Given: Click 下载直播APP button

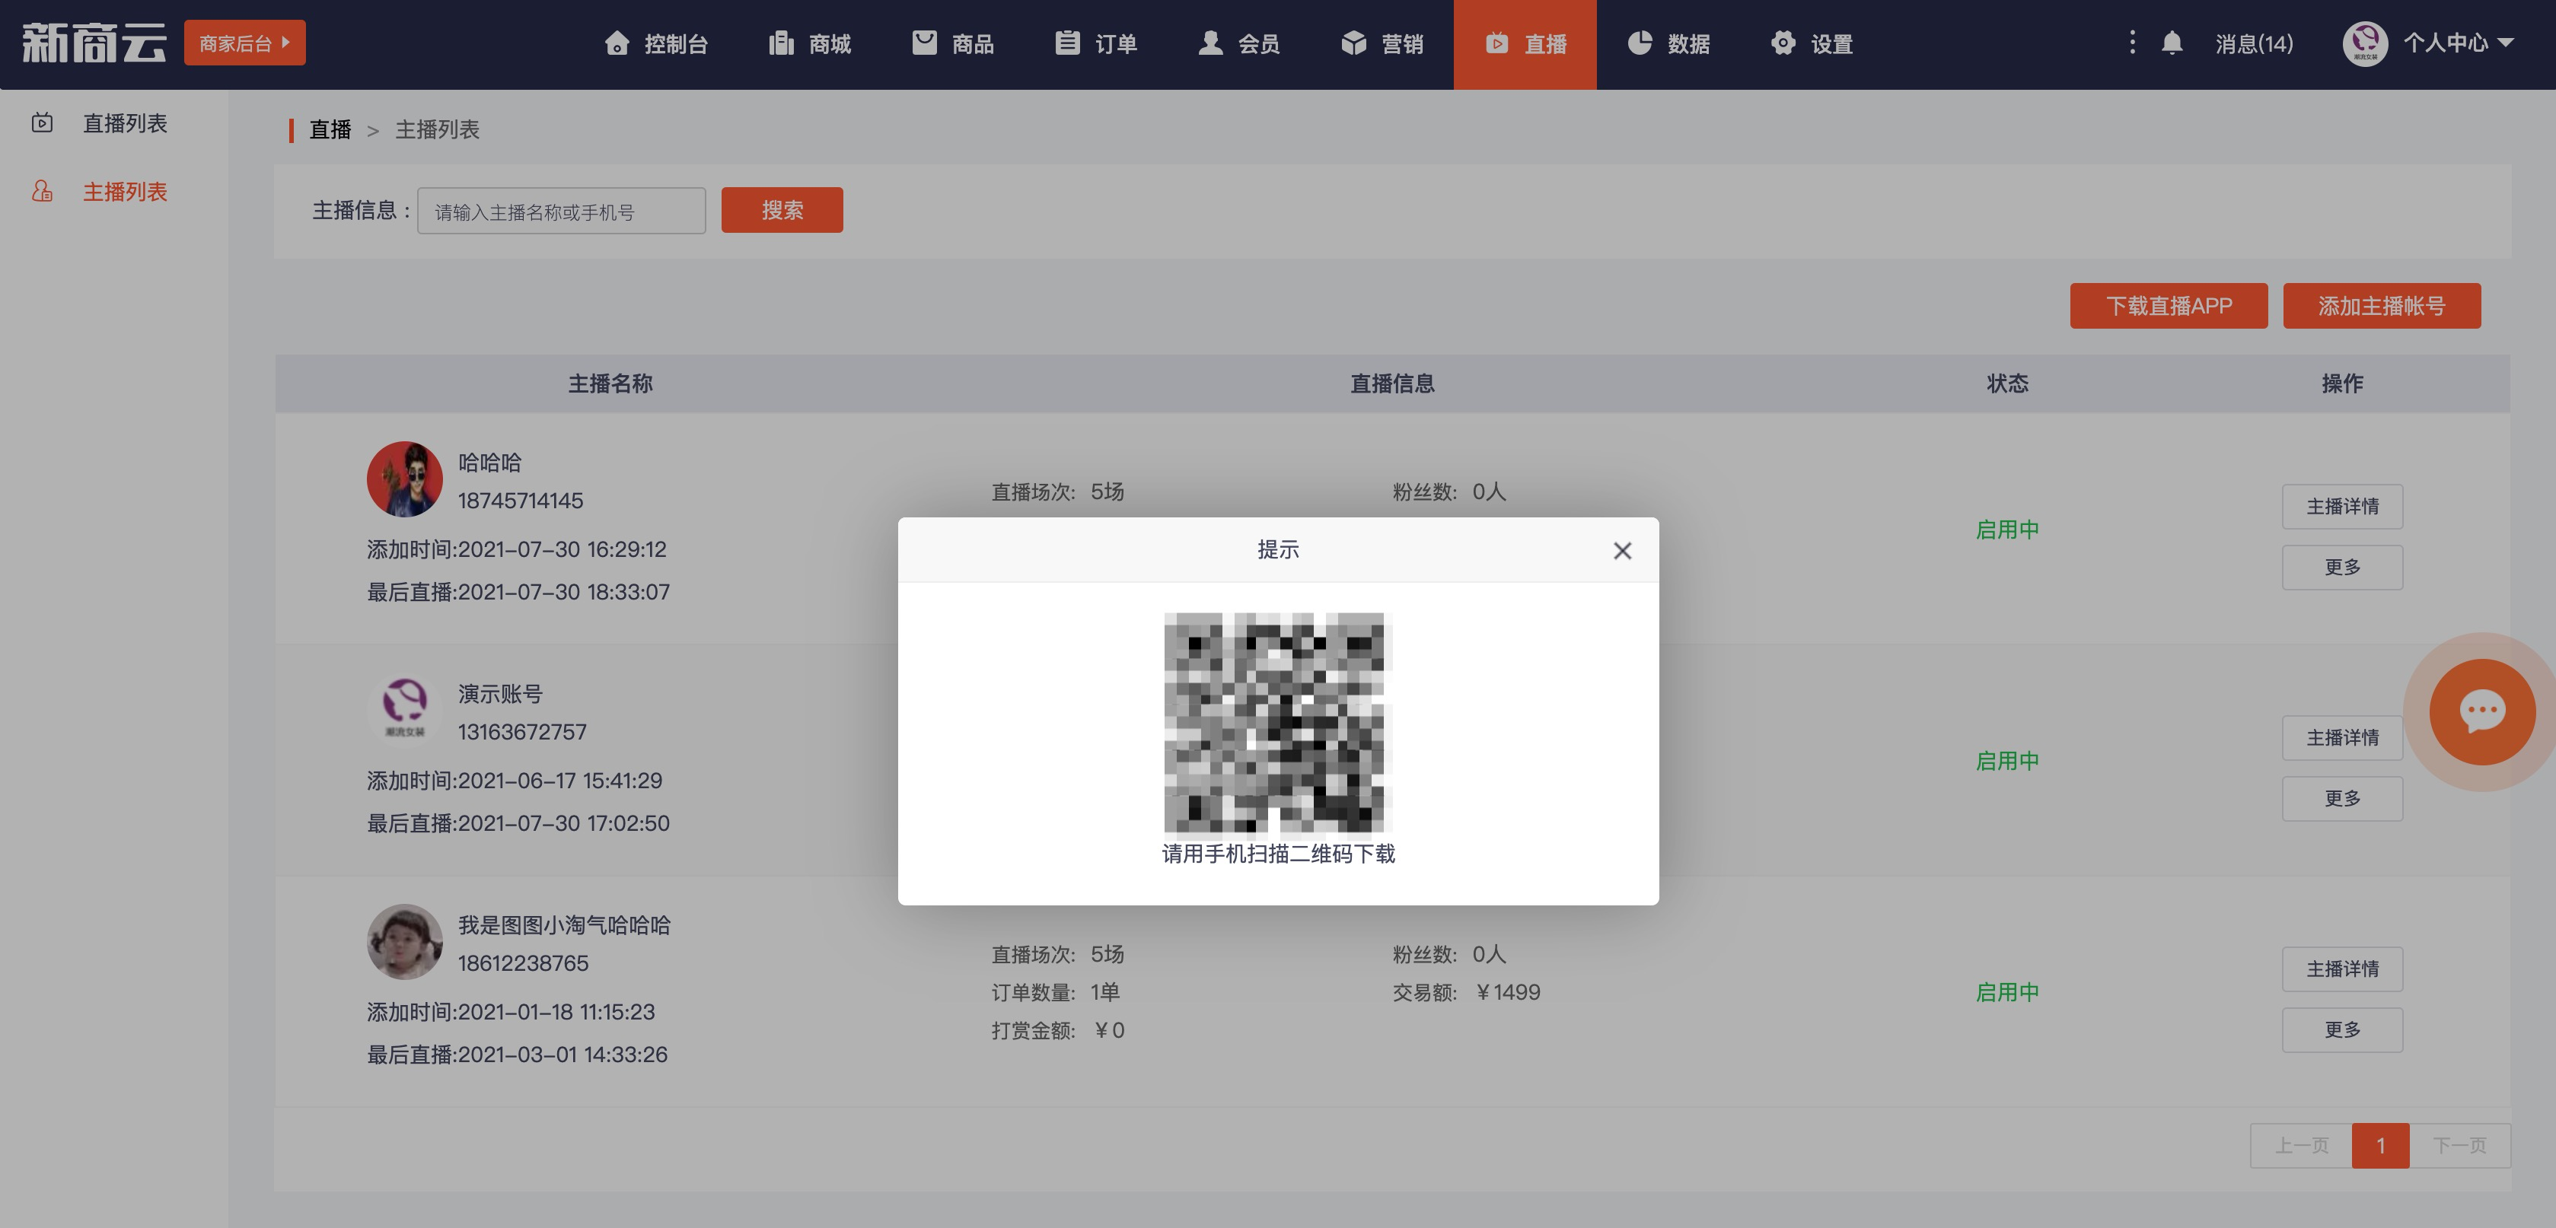Looking at the screenshot, I should point(2169,306).
